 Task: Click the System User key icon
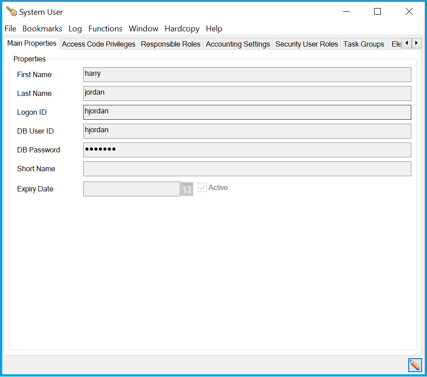(x=12, y=12)
